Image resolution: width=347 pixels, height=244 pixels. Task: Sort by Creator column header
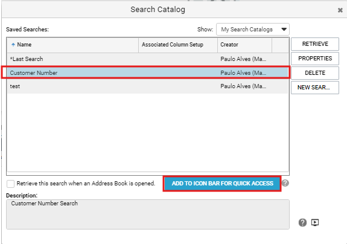click(x=245, y=45)
